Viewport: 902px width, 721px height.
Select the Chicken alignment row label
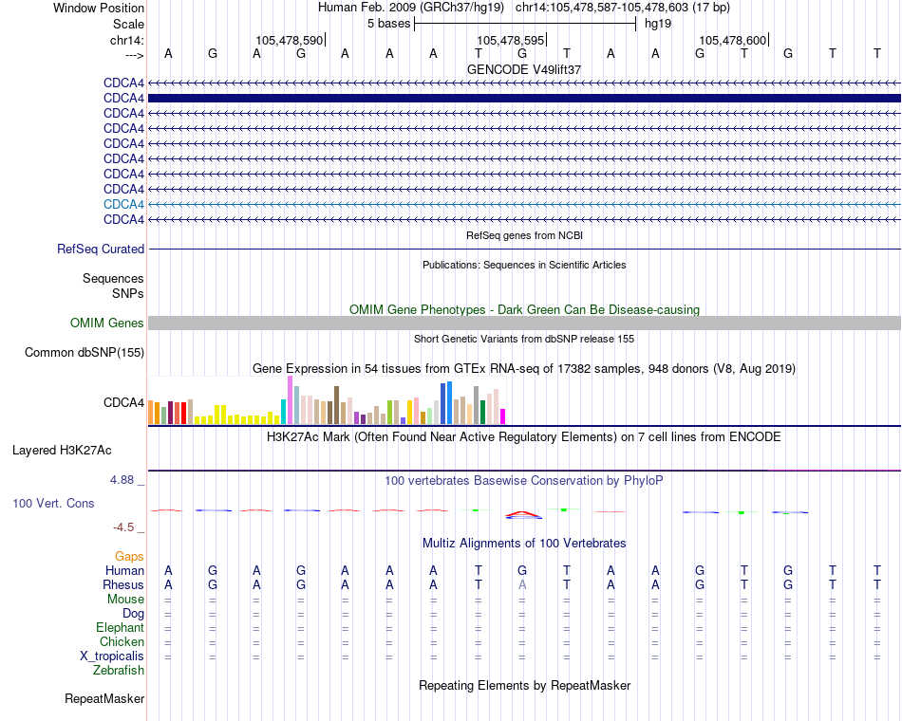tap(122, 641)
